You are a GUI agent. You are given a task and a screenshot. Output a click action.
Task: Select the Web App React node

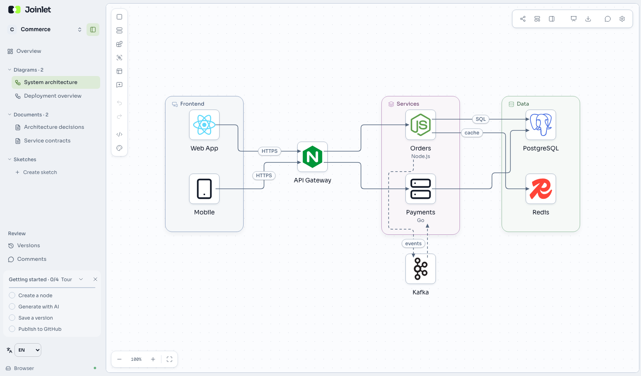coord(204,125)
